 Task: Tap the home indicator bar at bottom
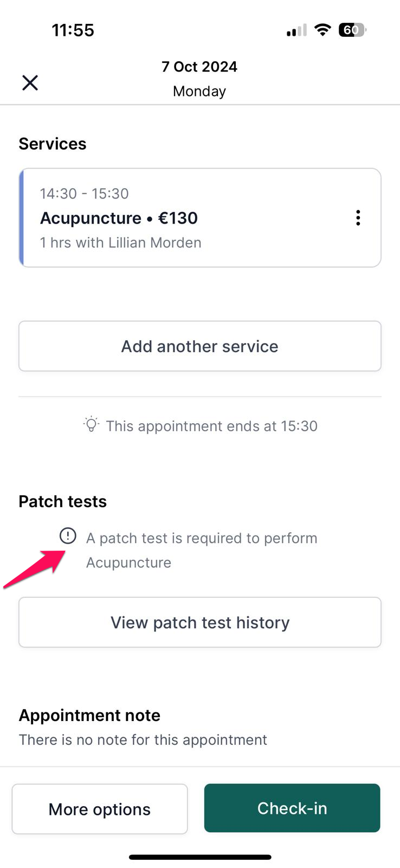click(x=199, y=857)
